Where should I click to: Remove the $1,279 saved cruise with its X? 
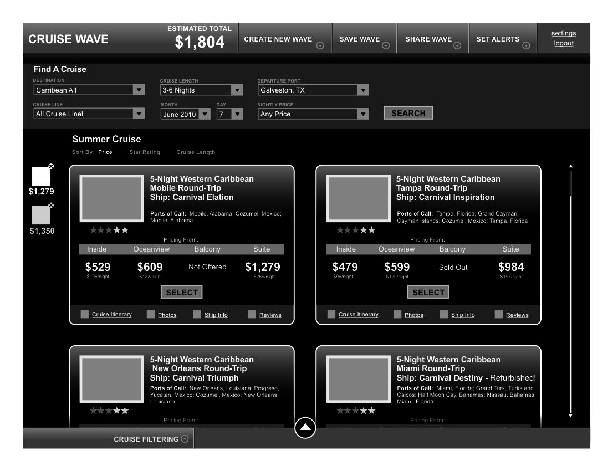(x=51, y=166)
